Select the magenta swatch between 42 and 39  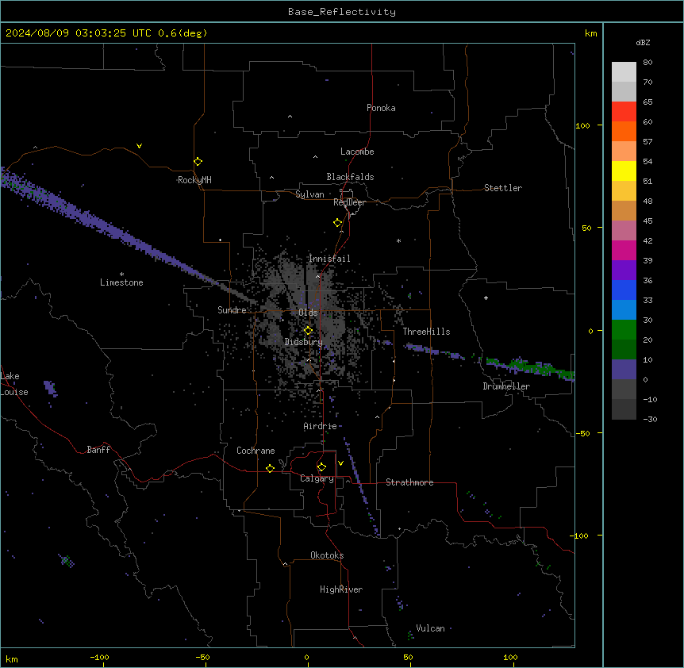[624, 250]
